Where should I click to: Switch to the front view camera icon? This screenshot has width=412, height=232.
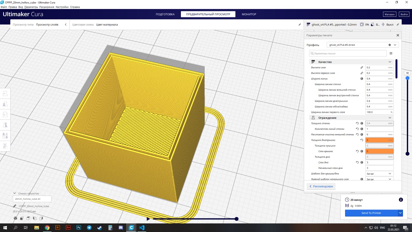pyautogui.click(x=22, y=218)
